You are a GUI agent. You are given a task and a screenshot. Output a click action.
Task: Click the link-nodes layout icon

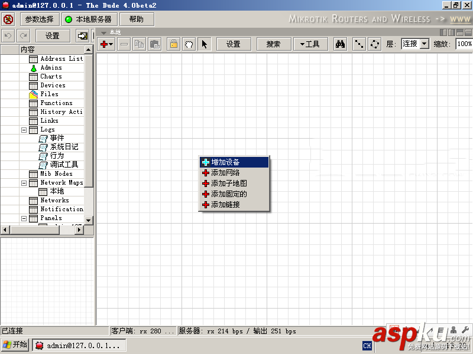tap(359, 44)
